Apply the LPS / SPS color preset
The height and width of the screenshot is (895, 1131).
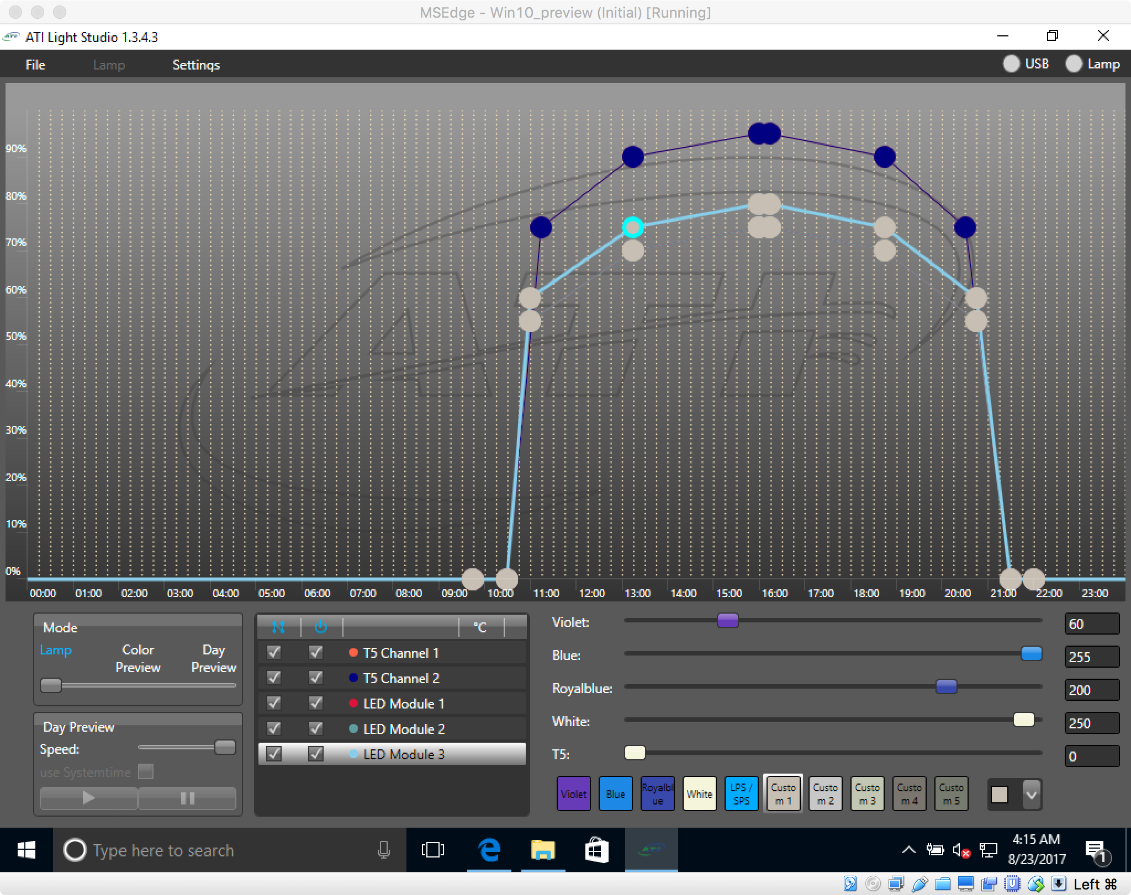(x=741, y=794)
